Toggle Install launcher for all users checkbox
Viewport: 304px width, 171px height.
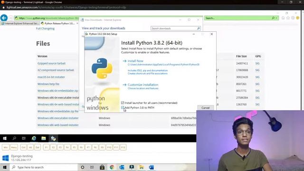pos(123,103)
